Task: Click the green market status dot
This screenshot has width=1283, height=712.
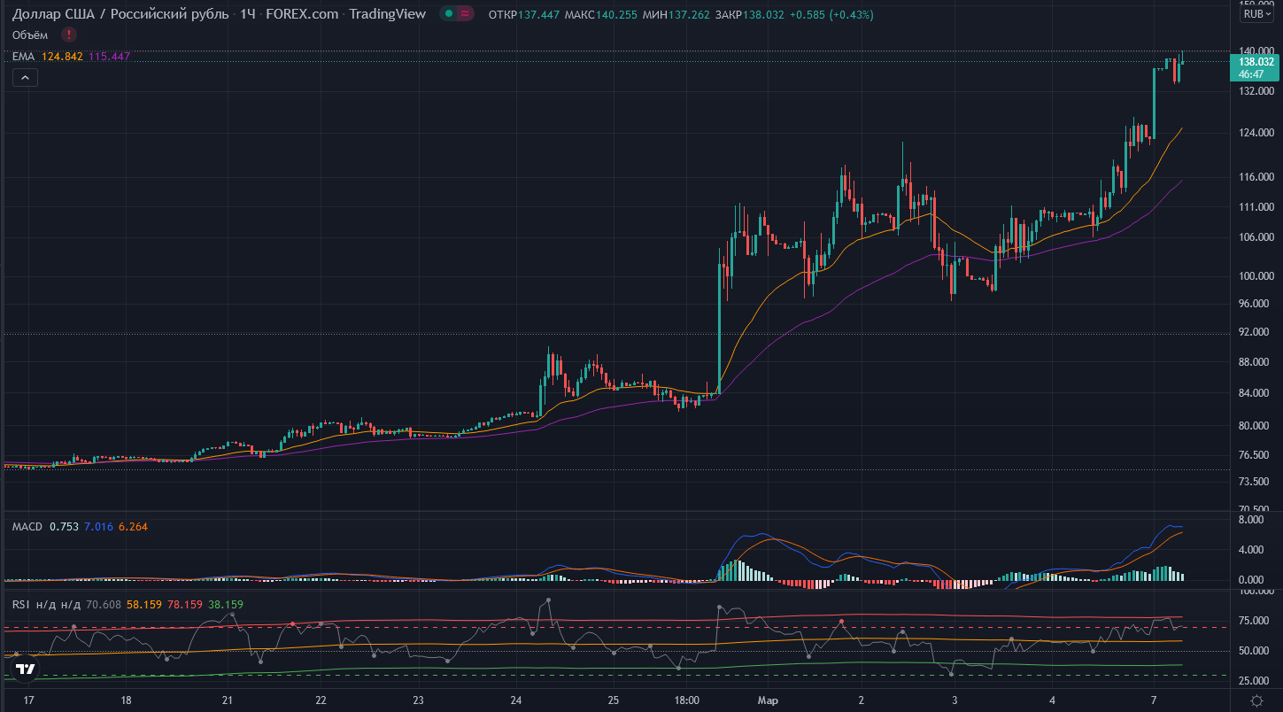Action: 450,14
